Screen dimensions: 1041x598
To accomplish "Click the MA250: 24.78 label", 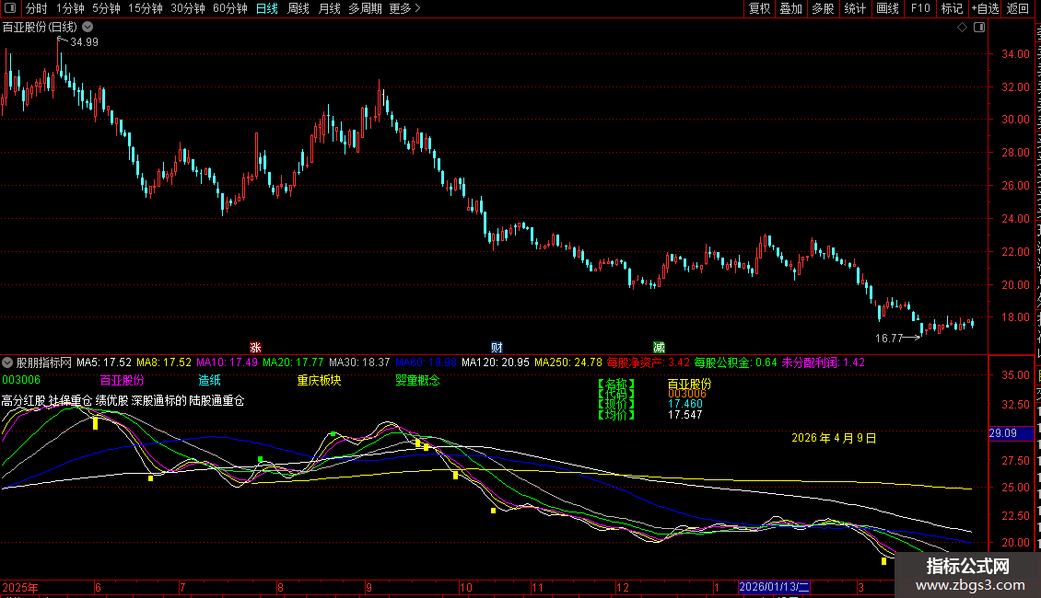I will (568, 362).
